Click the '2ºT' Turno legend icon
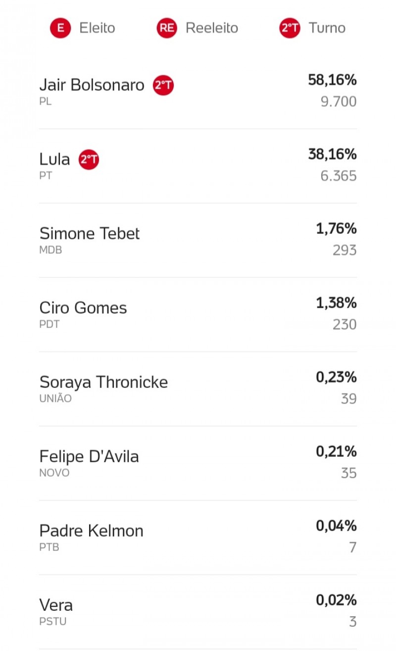Viewport: 396px width, 651px height. (290, 28)
